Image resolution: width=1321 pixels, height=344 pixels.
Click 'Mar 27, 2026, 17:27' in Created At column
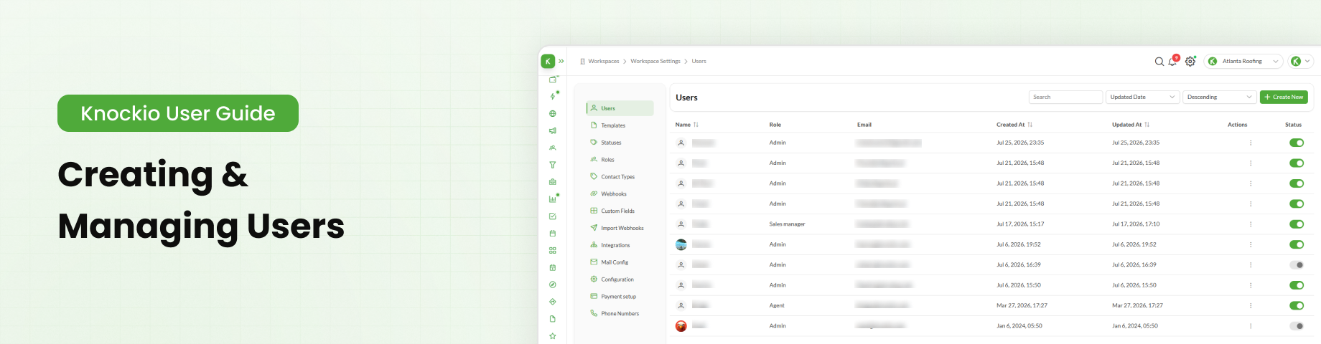pos(1022,306)
